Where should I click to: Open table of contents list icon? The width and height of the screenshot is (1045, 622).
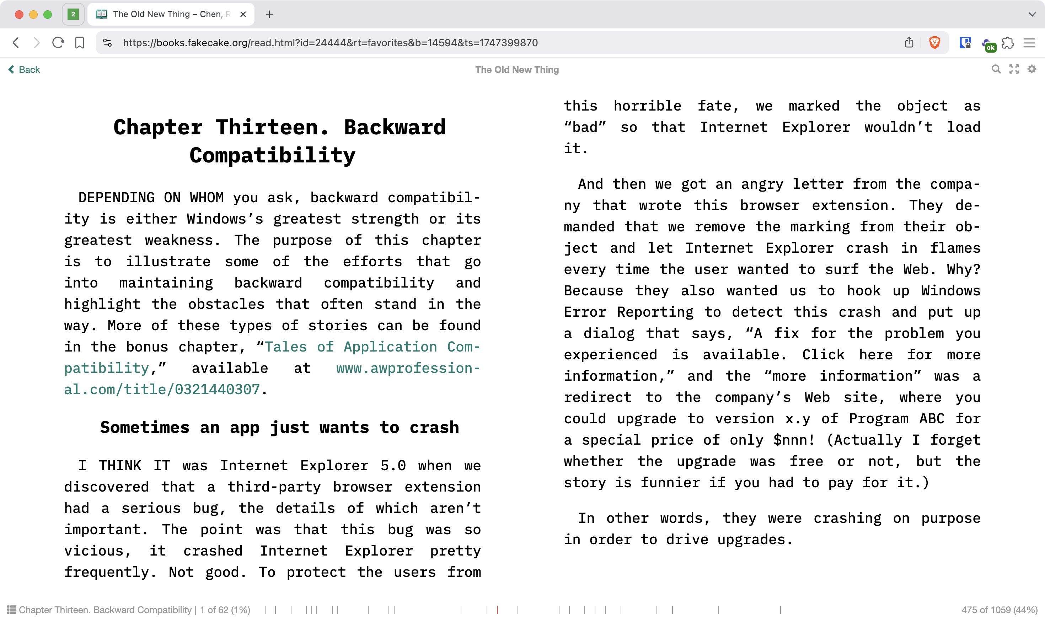coord(11,610)
